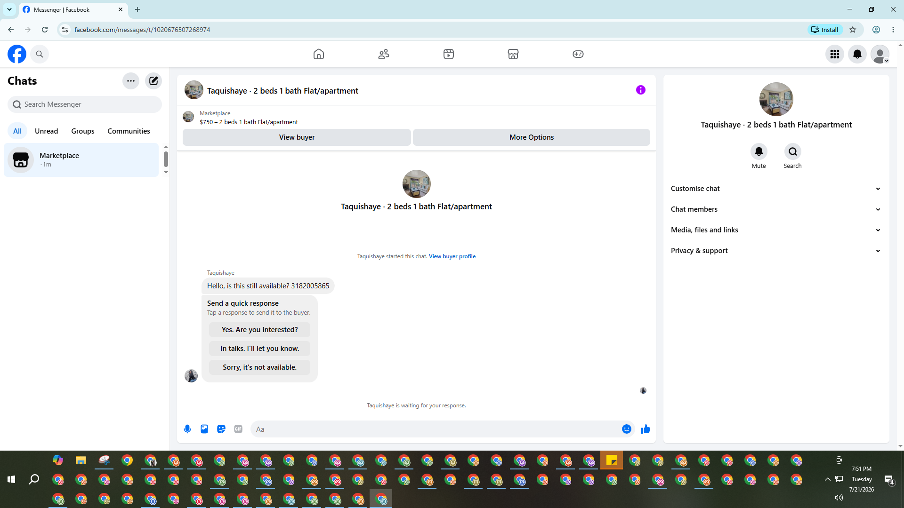
Task: Open the notifications bell in Facebook header
Action: pyautogui.click(x=857, y=54)
